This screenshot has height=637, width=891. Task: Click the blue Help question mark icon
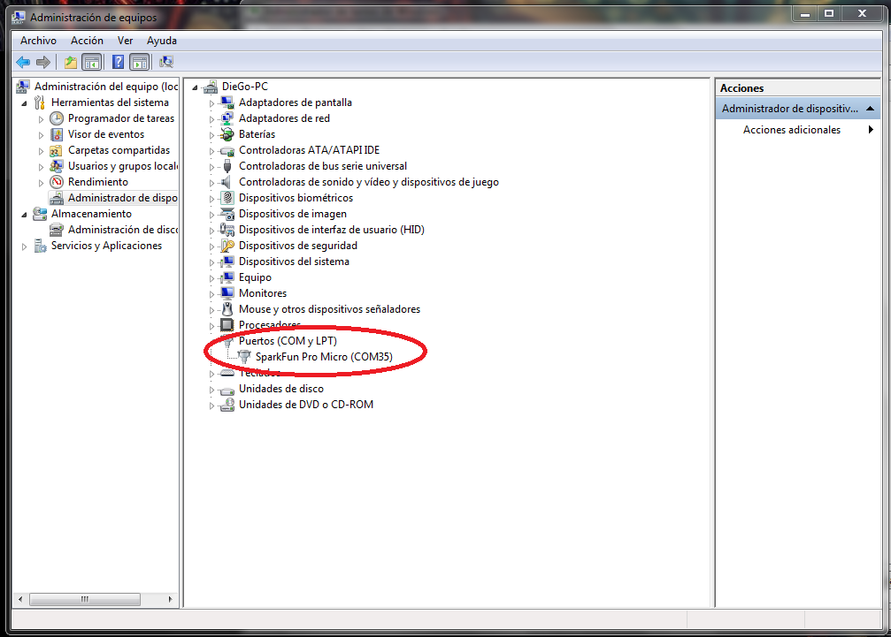(x=118, y=62)
